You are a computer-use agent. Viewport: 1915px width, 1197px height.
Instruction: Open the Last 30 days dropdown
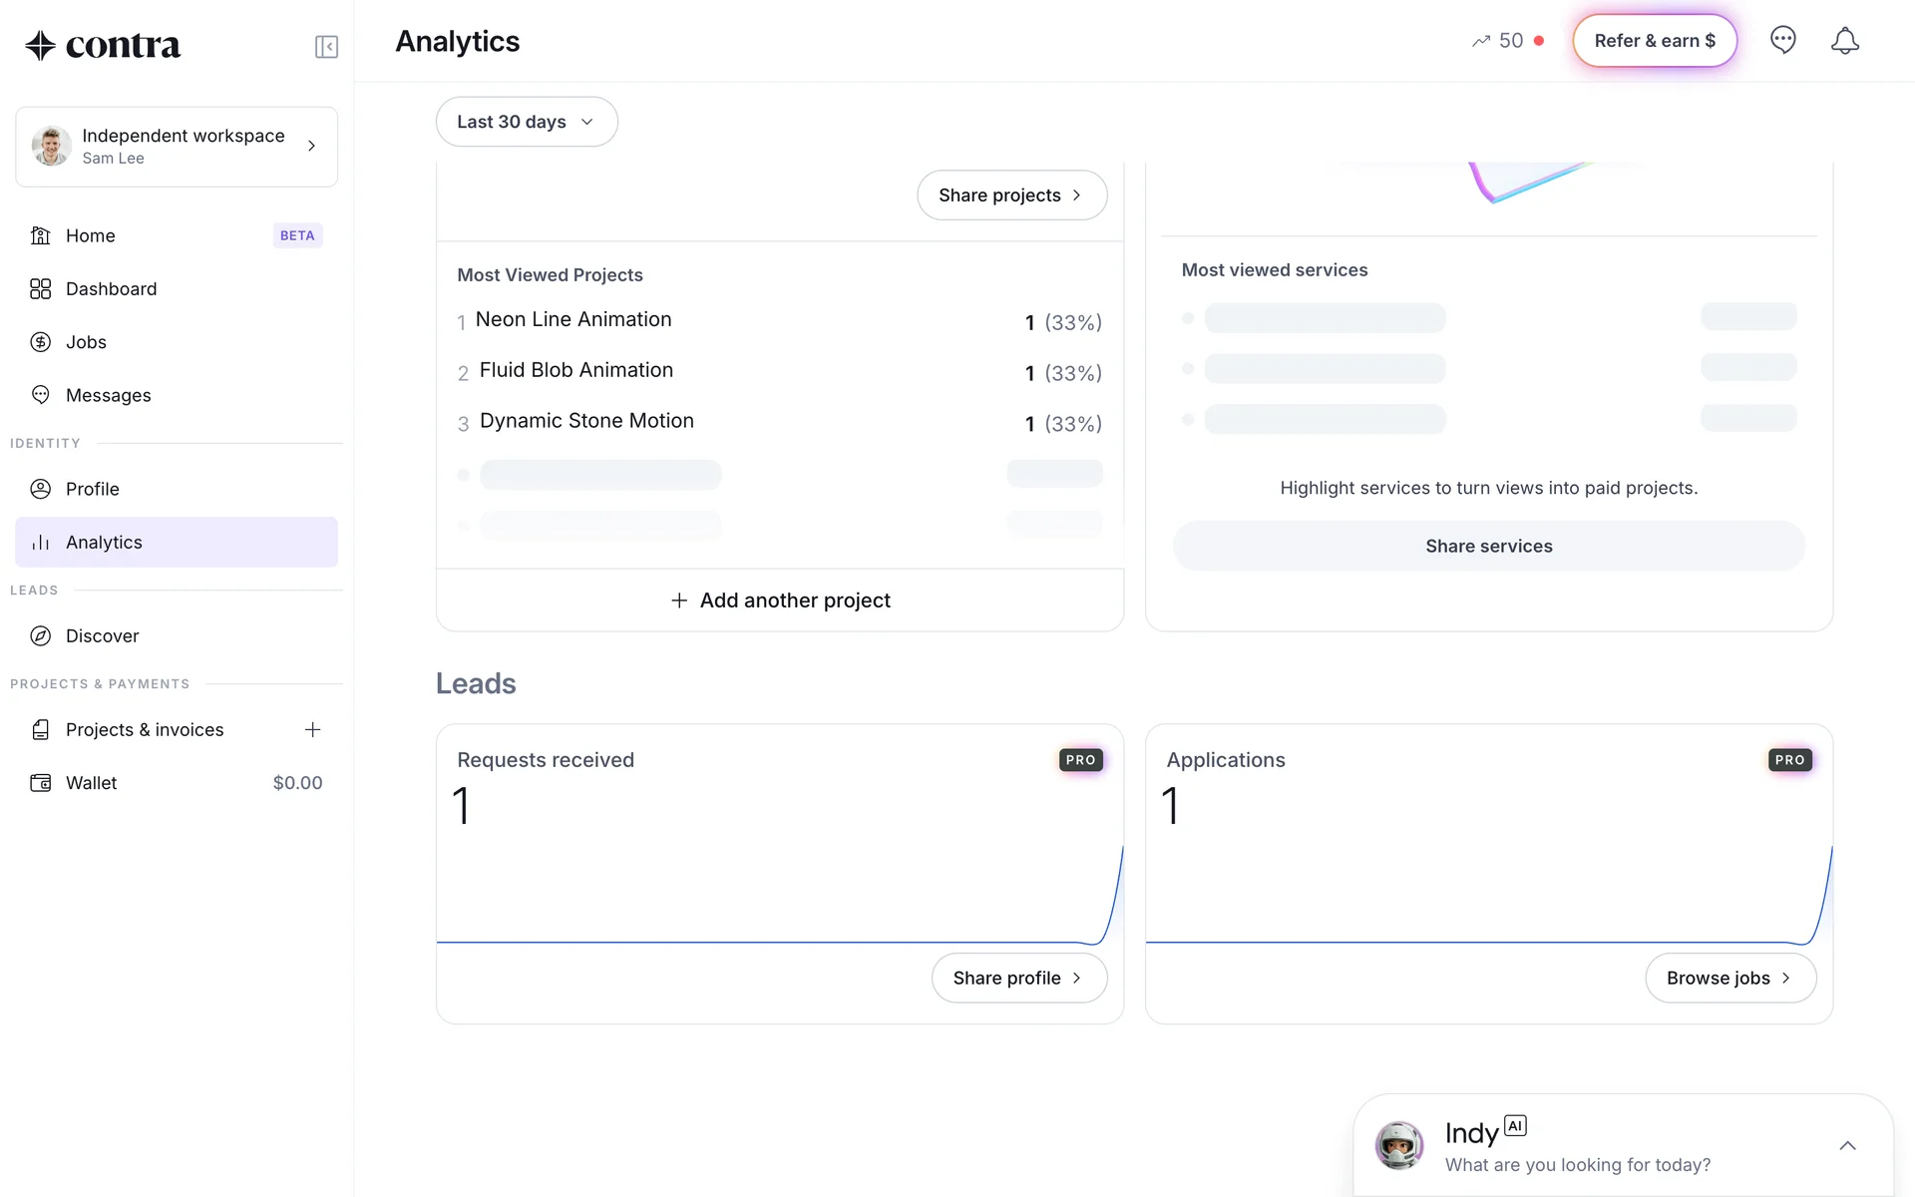click(x=527, y=122)
